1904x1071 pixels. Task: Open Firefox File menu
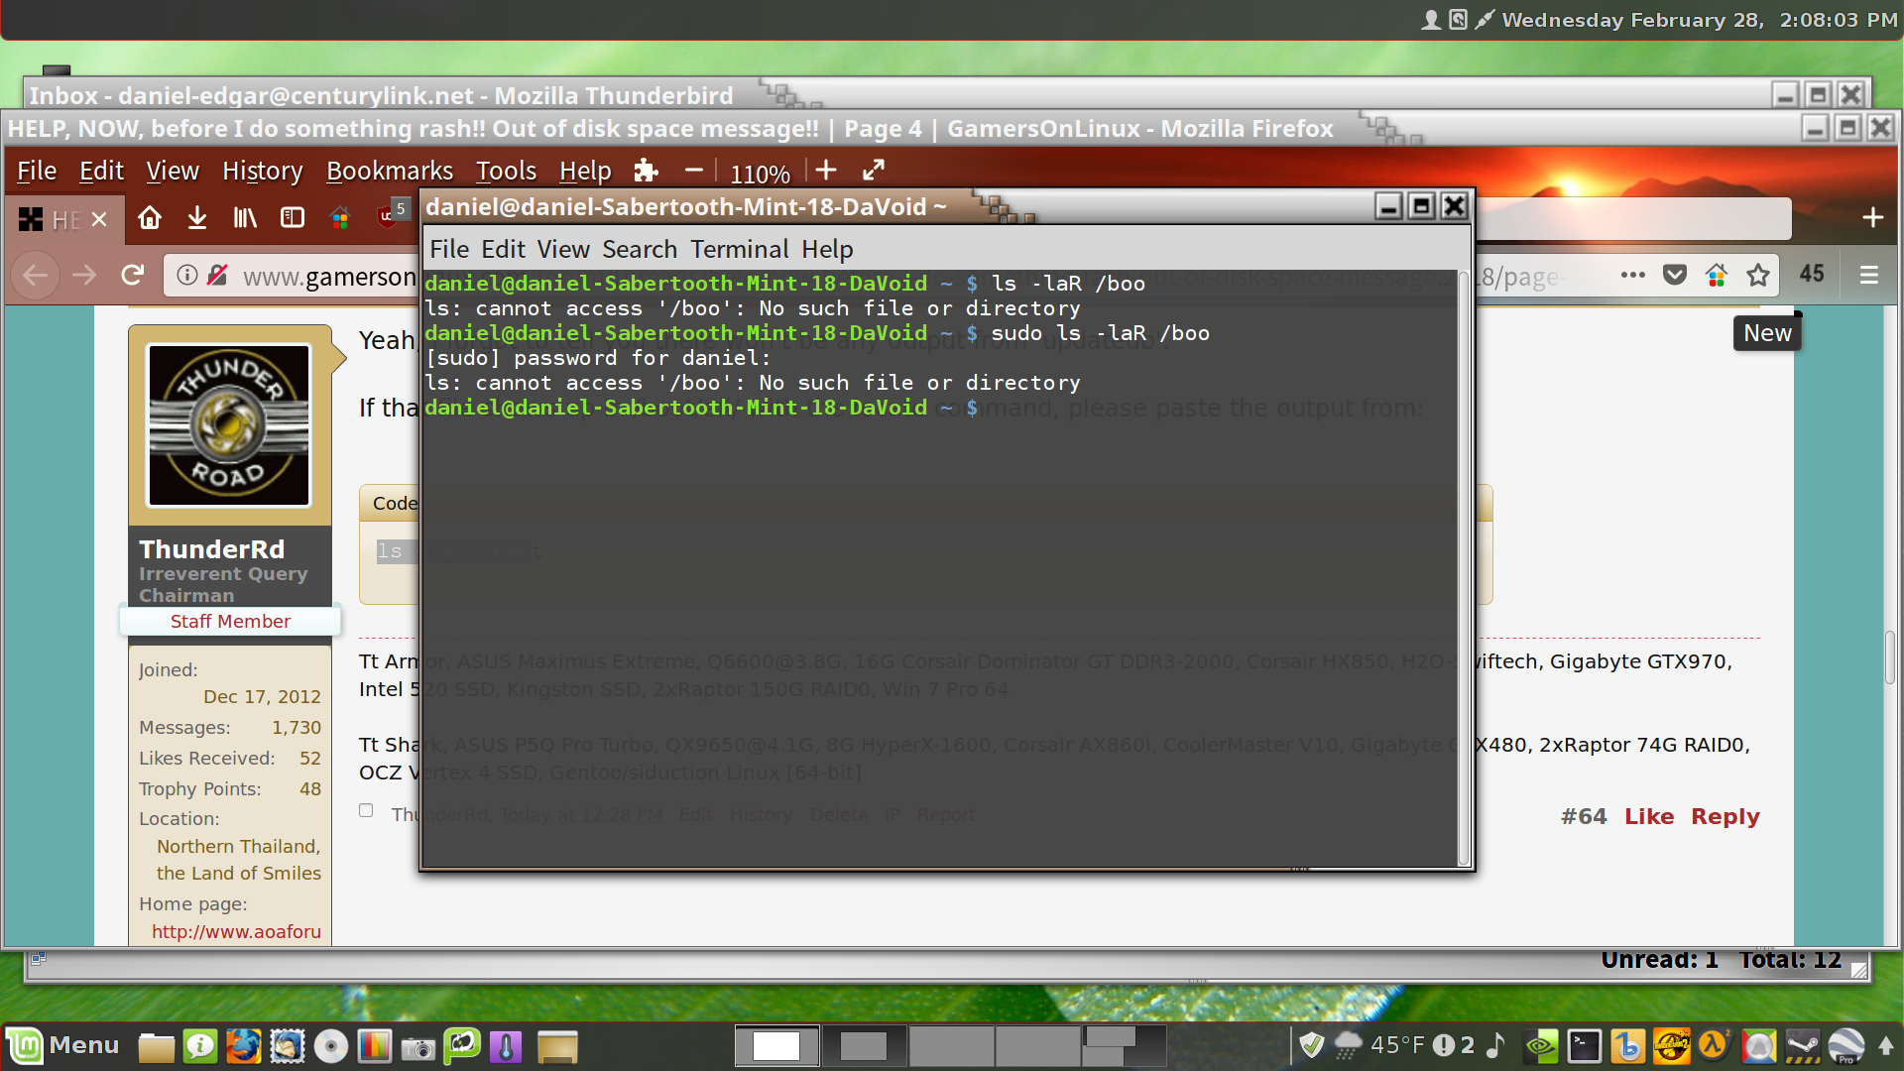pyautogui.click(x=37, y=171)
